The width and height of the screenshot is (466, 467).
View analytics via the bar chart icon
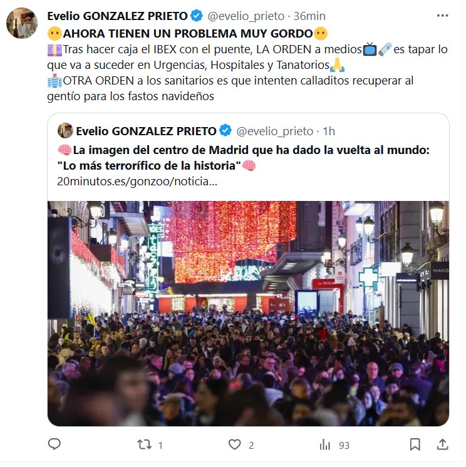pos(325,445)
